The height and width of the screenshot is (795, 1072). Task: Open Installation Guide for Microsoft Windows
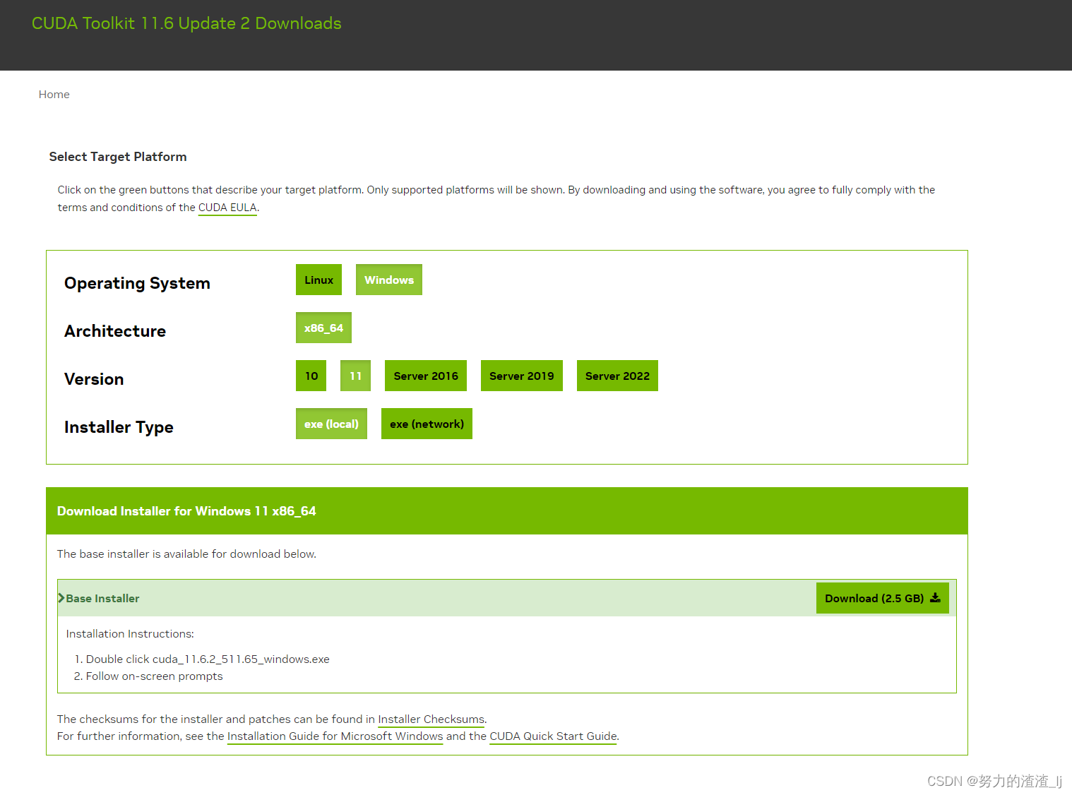[x=335, y=736]
